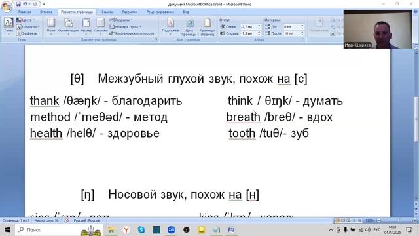Click the misspelled word 'breath'

point(243,117)
